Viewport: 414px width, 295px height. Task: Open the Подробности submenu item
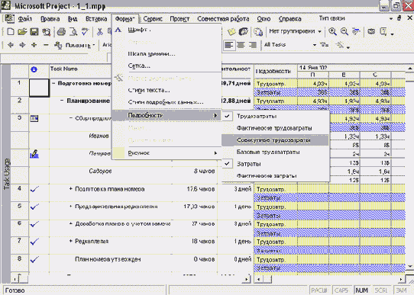pos(167,115)
